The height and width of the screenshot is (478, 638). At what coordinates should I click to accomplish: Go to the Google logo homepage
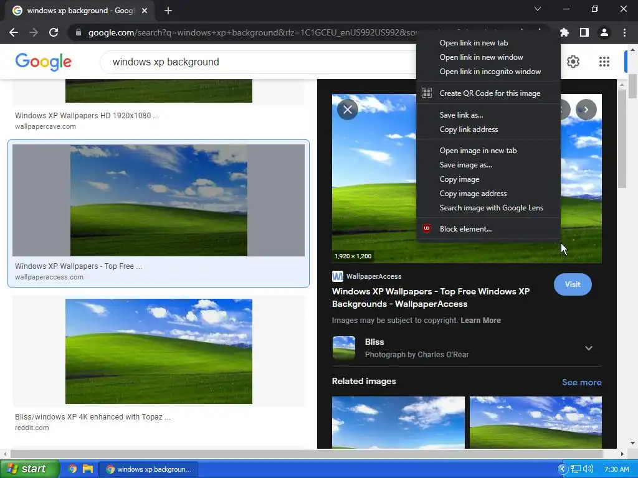[44, 62]
